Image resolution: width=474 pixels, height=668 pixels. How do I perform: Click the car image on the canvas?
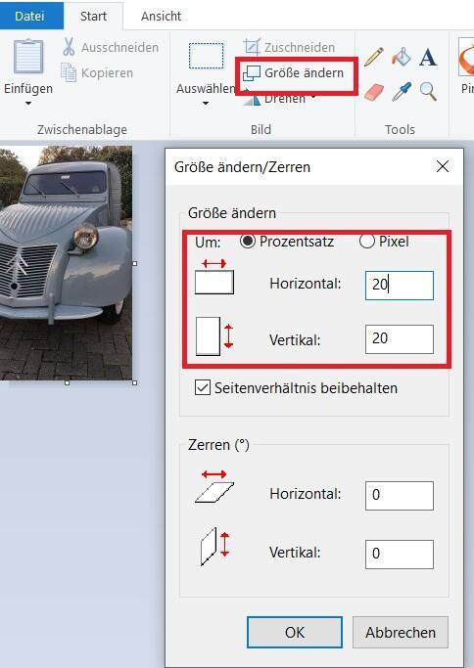pyautogui.click(x=66, y=262)
